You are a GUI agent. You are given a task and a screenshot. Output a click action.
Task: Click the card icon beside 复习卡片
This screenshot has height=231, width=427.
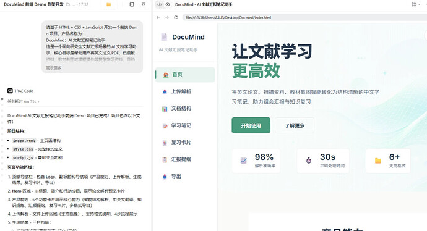165,143
